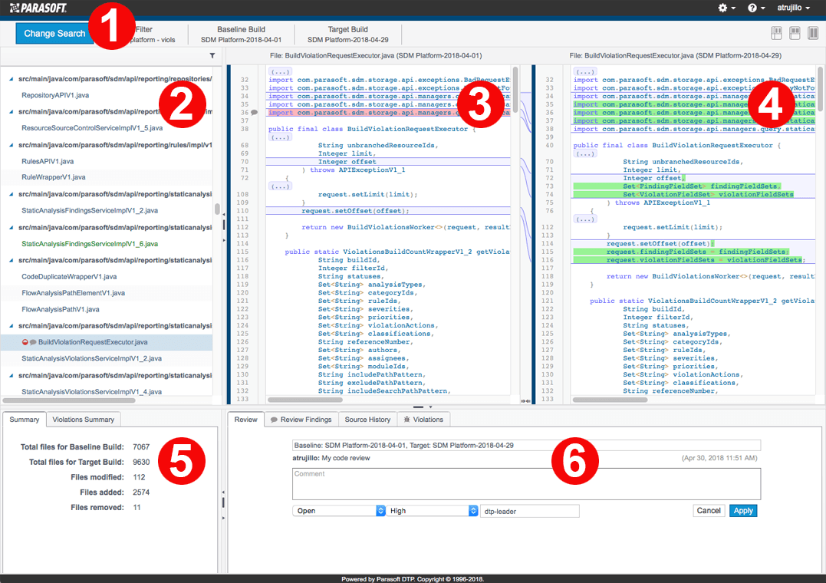Click the Files modified value 112
826x583 pixels.
pyautogui.click(x=139, y=477)
